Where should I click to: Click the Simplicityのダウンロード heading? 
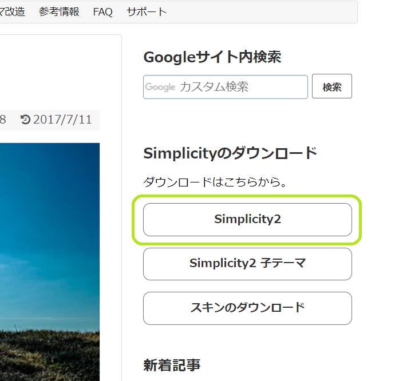pyautogui.click(x=230, y=153)
